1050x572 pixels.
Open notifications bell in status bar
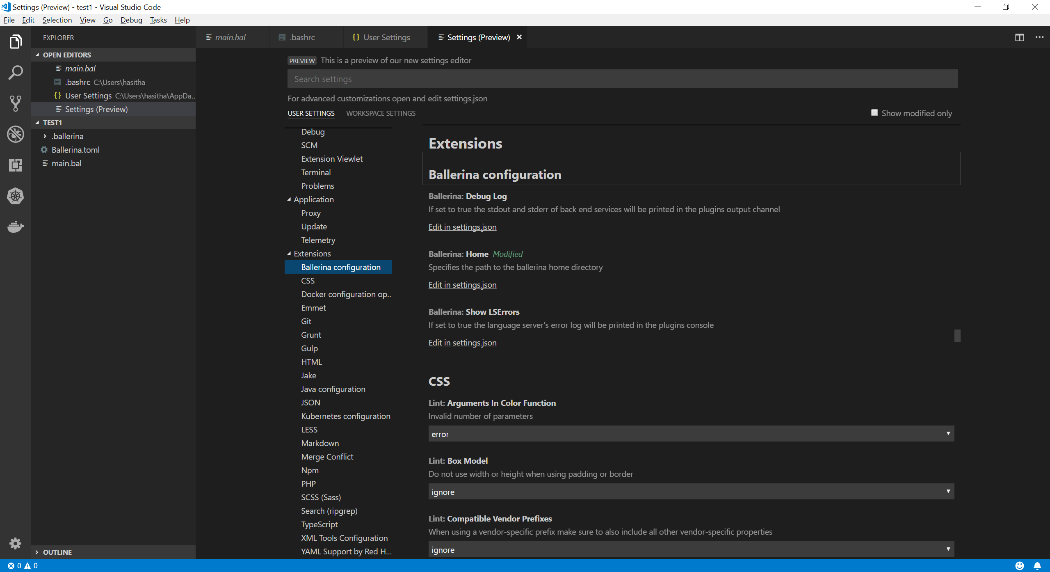(1037, 566)
